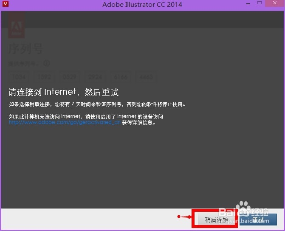The height and width of the screenshot is (231, 285).
Task: Click the text about 7 天时间来验证序列号
Action: pos(98,104)
